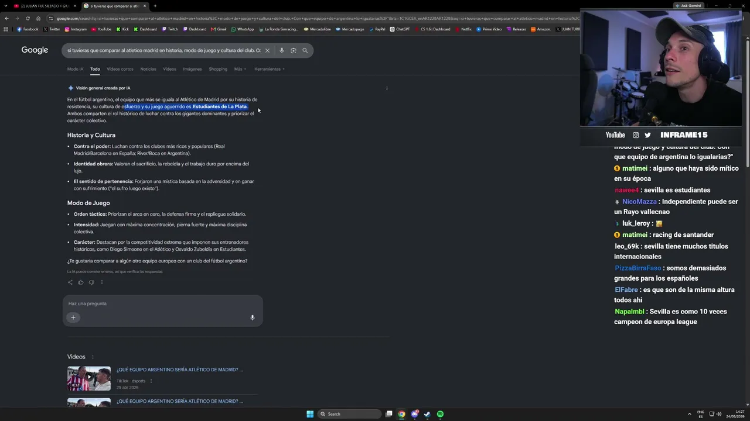Open AI overview three-dot options menu
This screenshot has width=750, height=421.
[387, 88]
